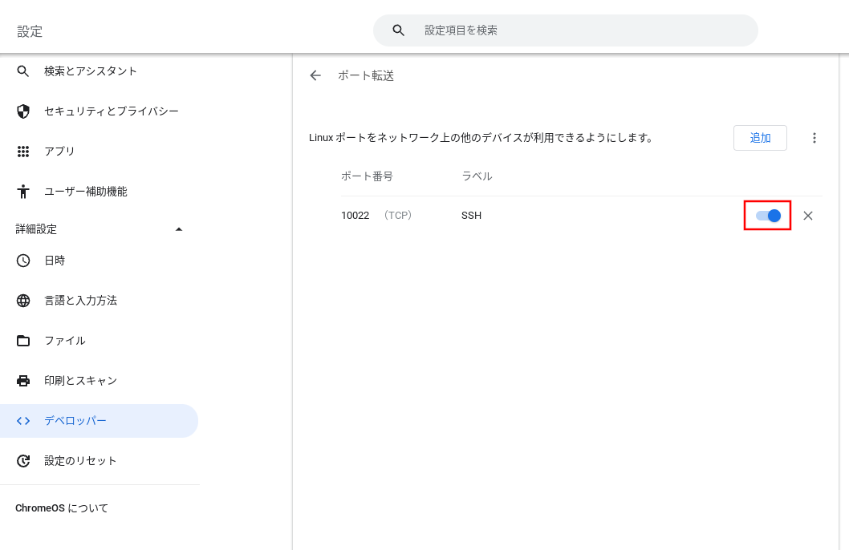Click the back arrow beside ポート転送

(315, 75)
